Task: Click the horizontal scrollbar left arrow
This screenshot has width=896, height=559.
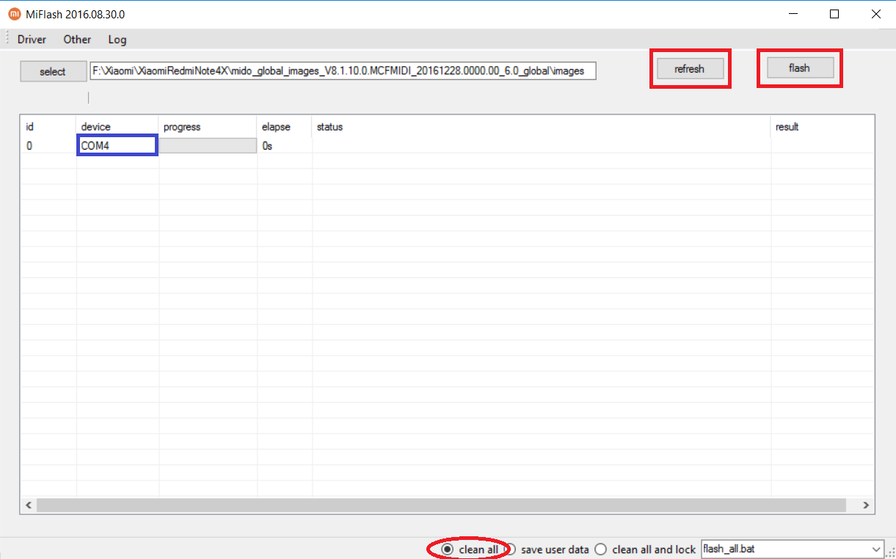Action: pyautogui.click(x=29, y=505)
